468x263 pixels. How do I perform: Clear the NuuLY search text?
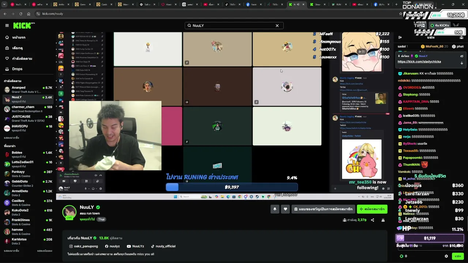click(x=277, y=26)
